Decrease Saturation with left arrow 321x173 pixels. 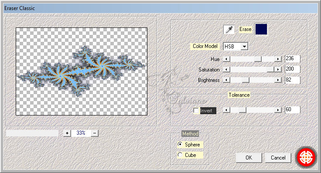[226, 70]
